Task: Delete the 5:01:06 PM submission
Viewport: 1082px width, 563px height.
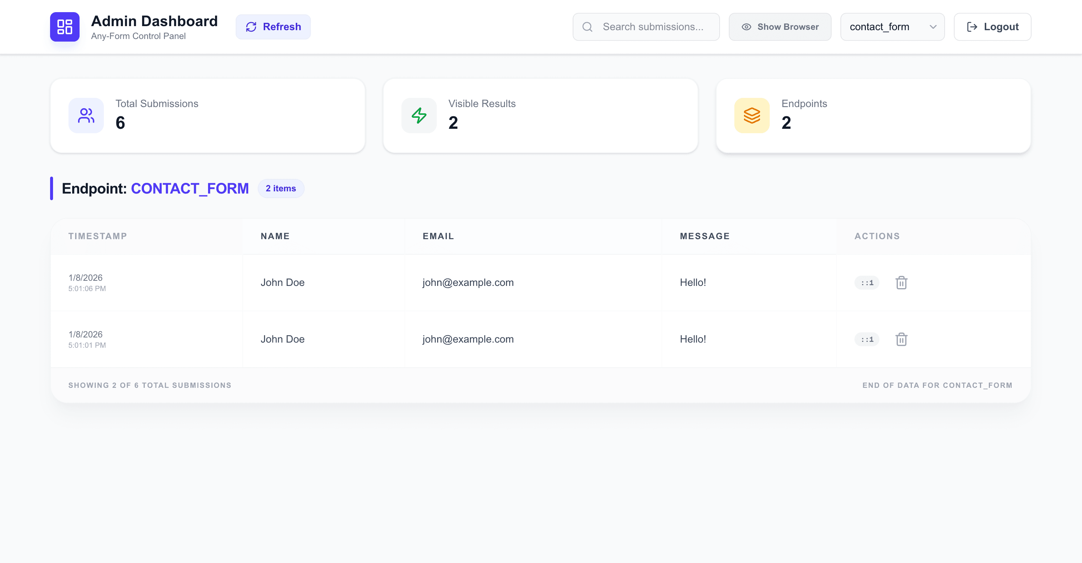Action: point(902,283)
